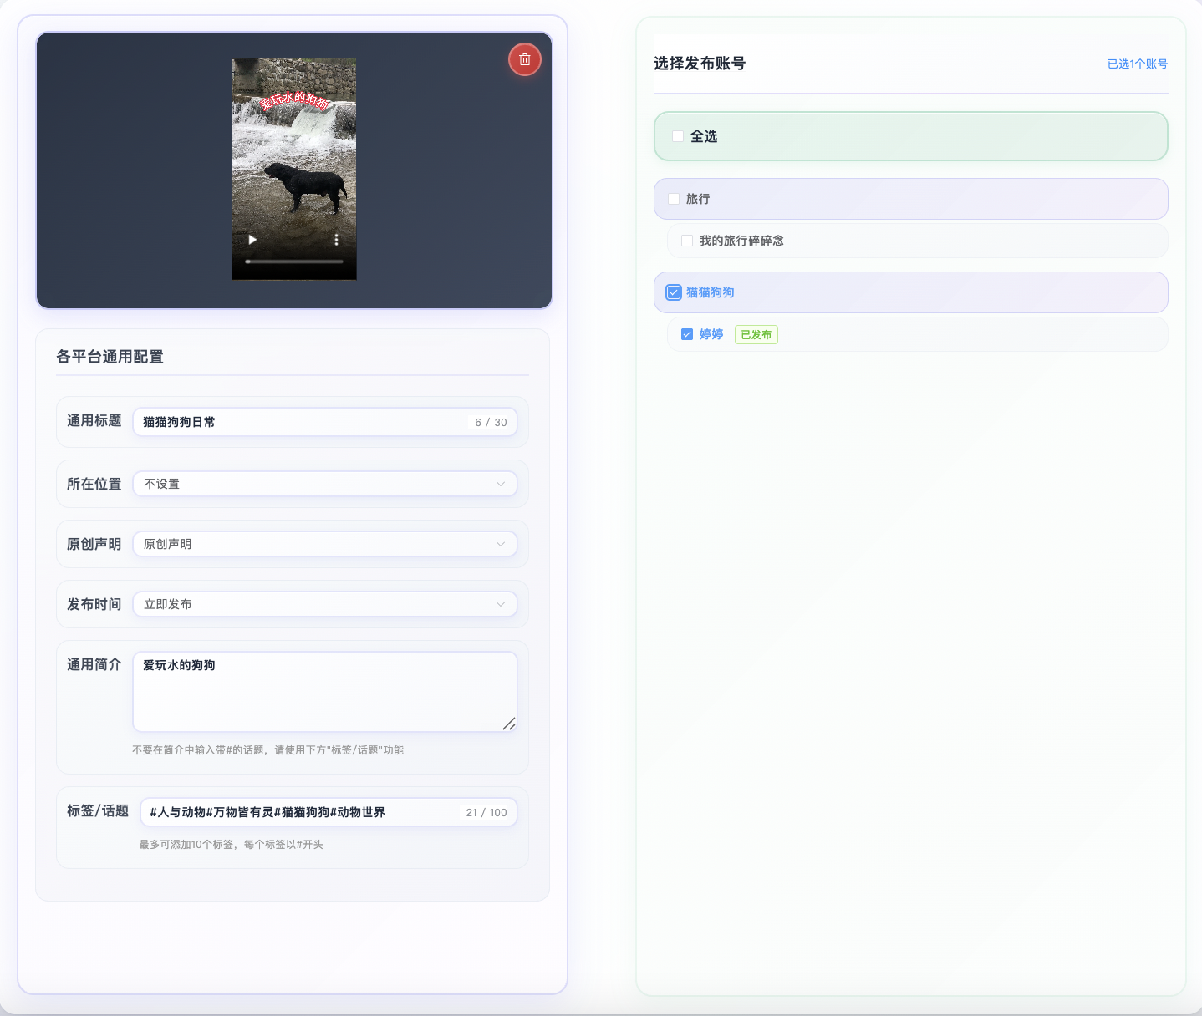Click the video progress bar
Viewport: 1202px width, 1016px height.
294,262
